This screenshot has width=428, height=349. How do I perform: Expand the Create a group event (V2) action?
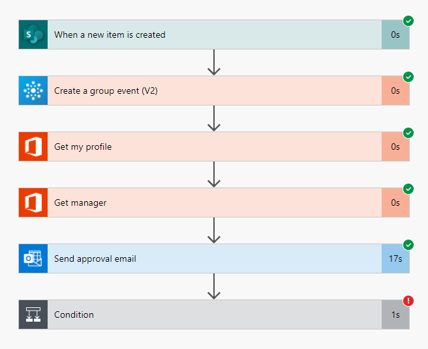point(214,91)
